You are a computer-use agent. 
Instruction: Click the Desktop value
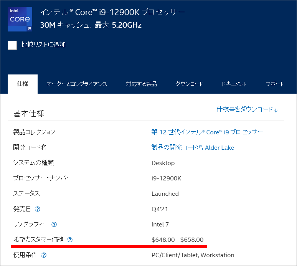pos(163,163)
